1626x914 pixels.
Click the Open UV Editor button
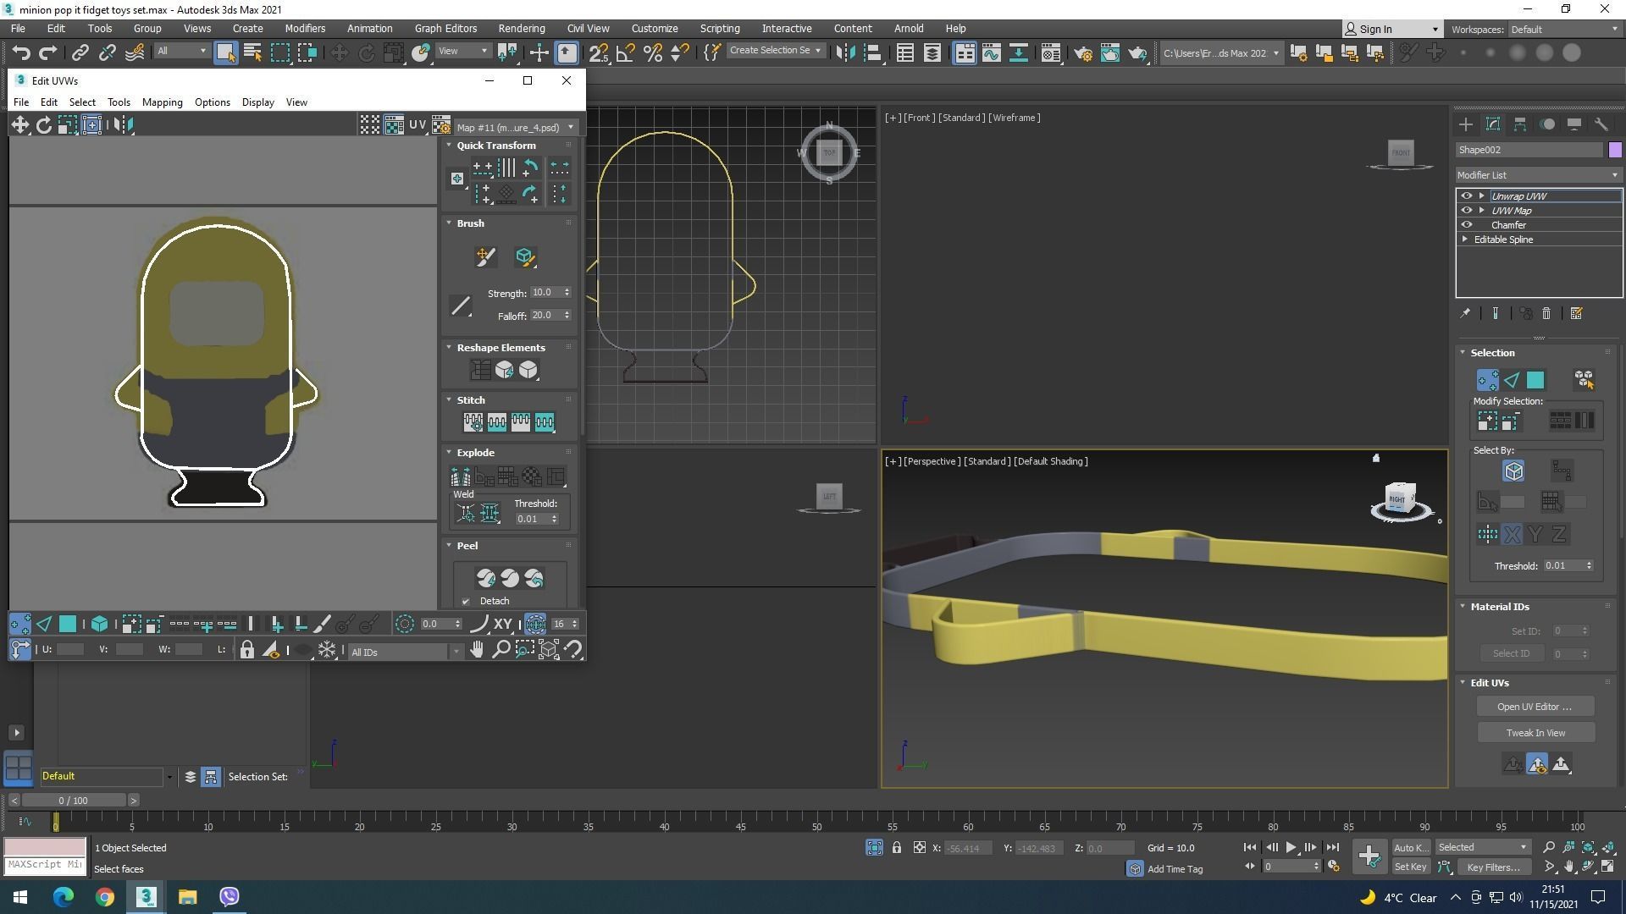1534,707
